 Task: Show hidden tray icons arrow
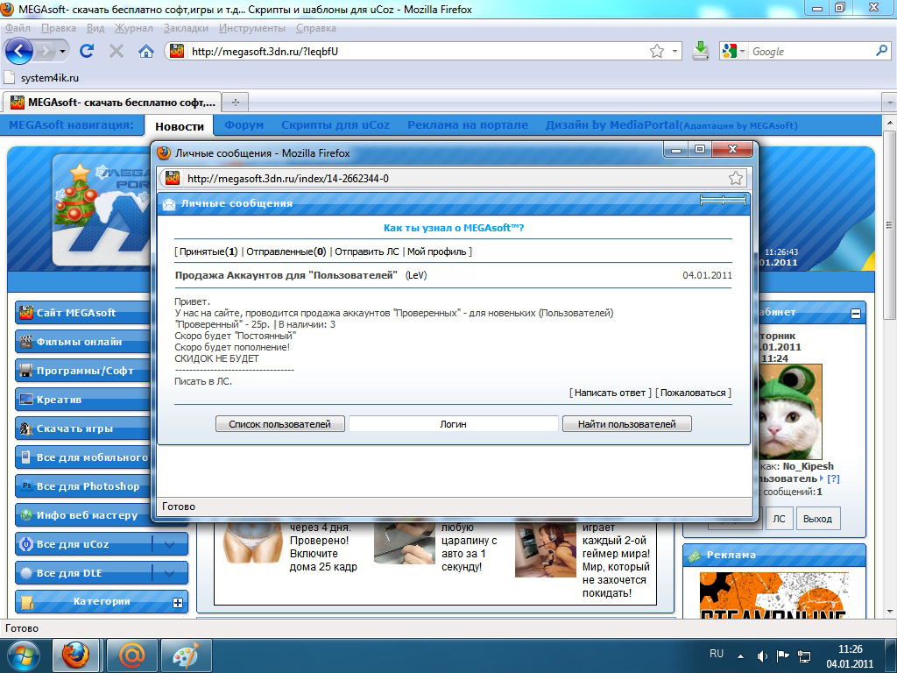point(741,656)
